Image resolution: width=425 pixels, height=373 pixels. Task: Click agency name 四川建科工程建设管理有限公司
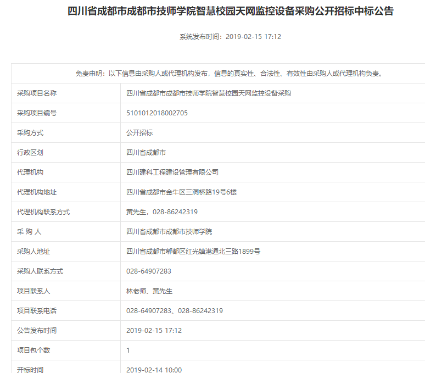(x=172, y=172)
